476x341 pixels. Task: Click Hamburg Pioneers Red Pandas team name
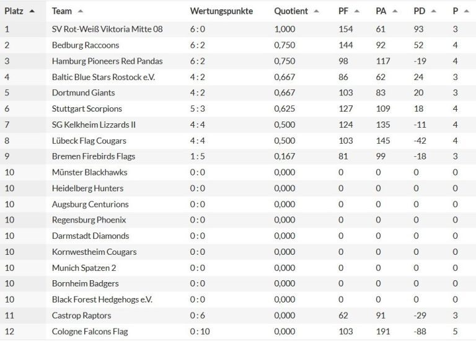(107, 61)
